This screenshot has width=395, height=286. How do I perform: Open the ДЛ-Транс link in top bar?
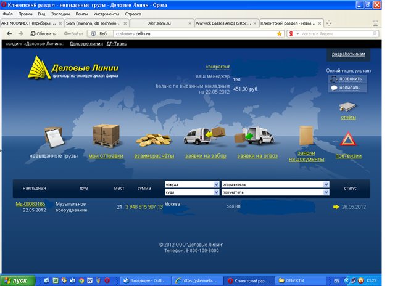coord(117,44)
